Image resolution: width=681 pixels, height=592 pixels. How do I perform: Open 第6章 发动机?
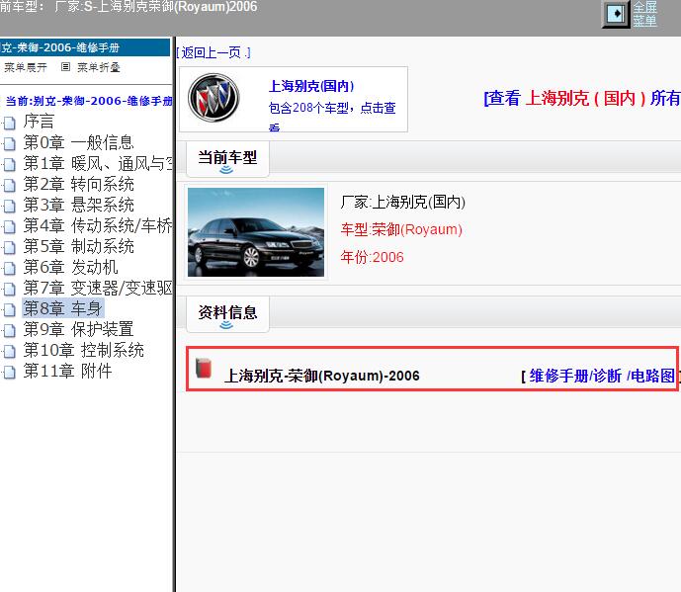click(x=70, y=267)
